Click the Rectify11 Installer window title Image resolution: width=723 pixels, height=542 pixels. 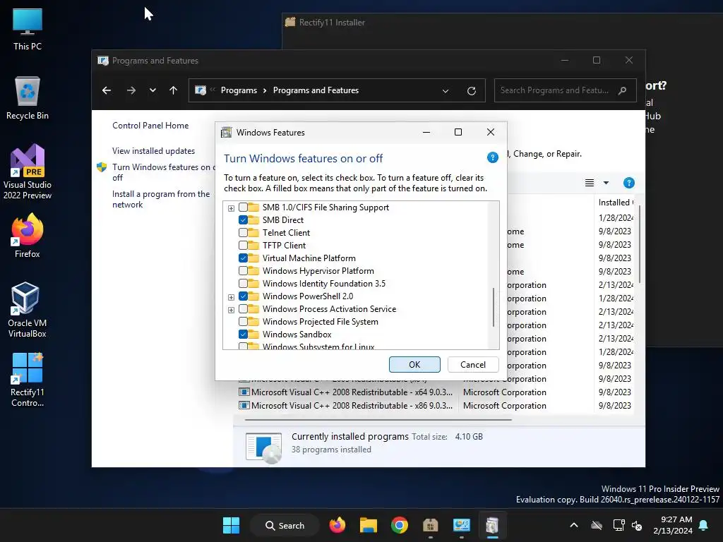(332, 22)
